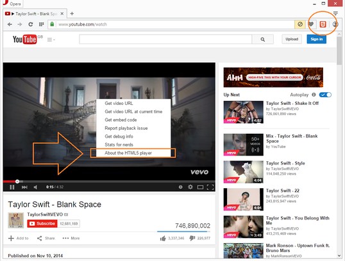
Task: Click the browser forward arrow
Action: click(20, 24)
